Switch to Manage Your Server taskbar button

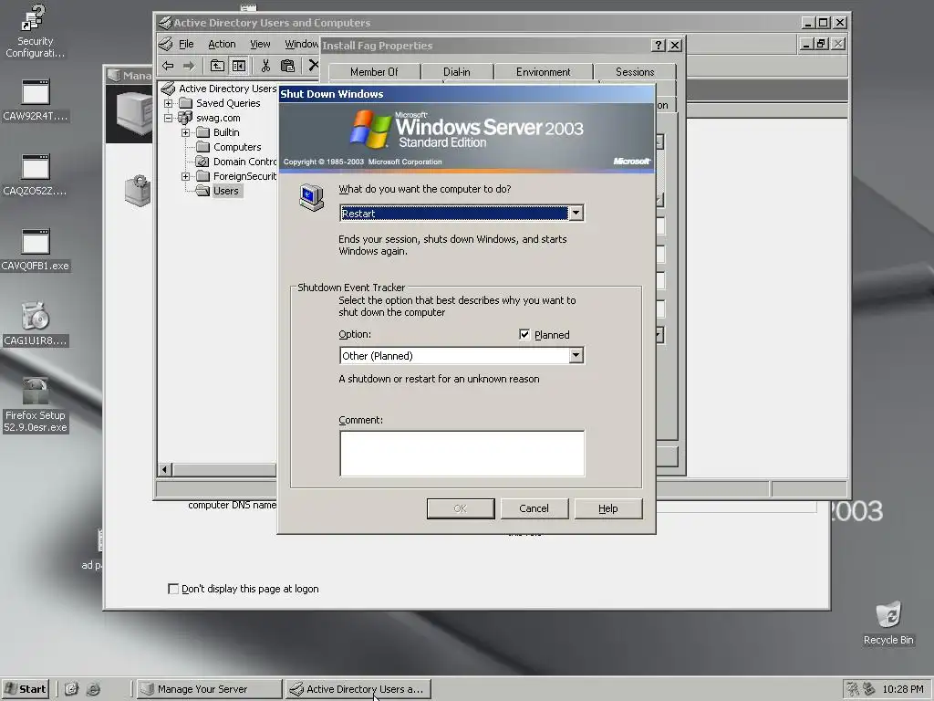tap(209, 689)
